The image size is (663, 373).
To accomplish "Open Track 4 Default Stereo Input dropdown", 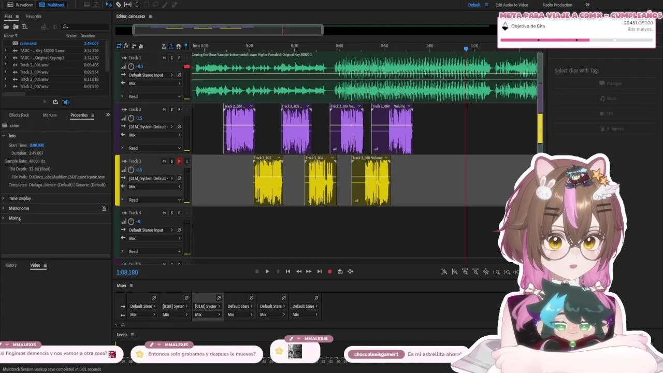I will 151,230.
